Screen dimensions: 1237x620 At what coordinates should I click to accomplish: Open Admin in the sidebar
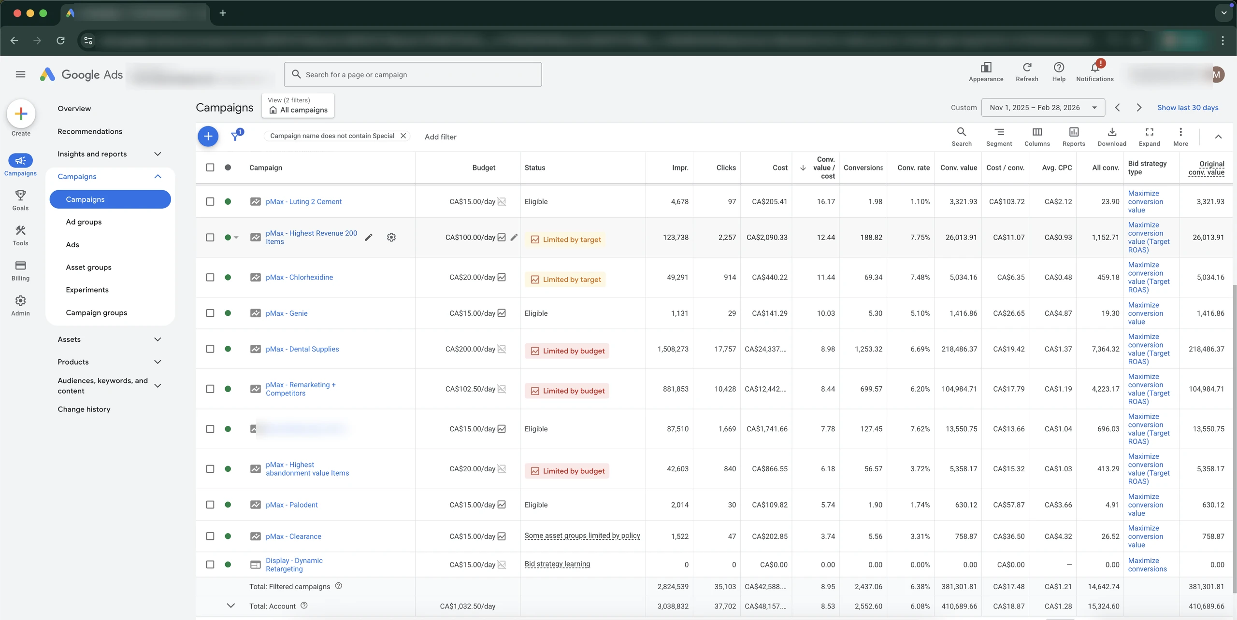pos(20,306)
